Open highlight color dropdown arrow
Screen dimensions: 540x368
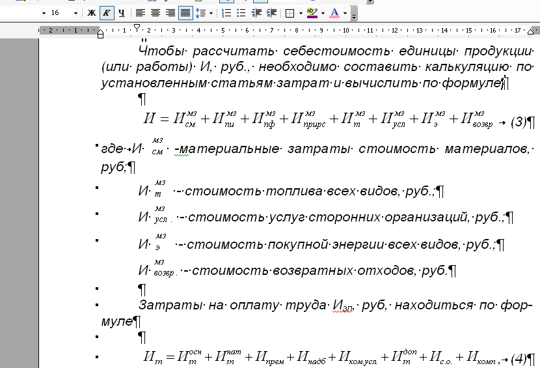pos(323,14)
